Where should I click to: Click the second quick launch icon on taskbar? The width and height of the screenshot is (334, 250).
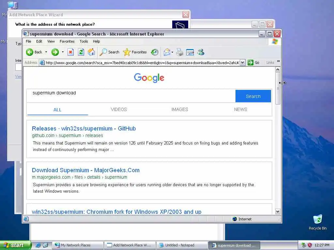coord(45,245)
